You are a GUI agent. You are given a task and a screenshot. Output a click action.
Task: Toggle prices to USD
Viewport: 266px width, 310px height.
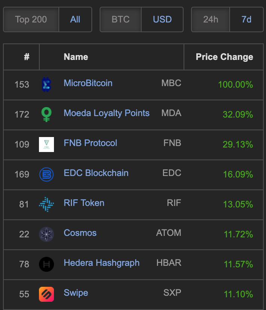pos(162,19)
